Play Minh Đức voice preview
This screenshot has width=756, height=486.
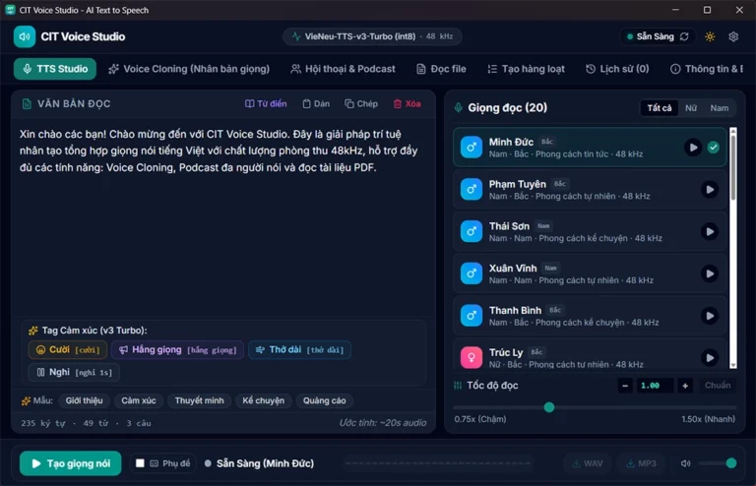pos(693,148)
